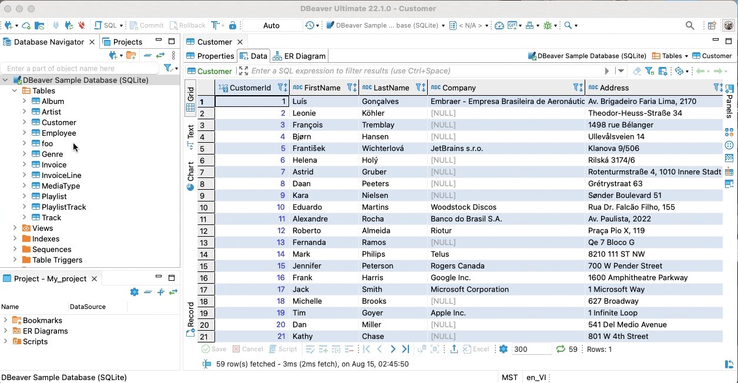Click sort filter icon on CustomerId column
The height and width of the screenshot is (383, 738).
pos(282,88)
